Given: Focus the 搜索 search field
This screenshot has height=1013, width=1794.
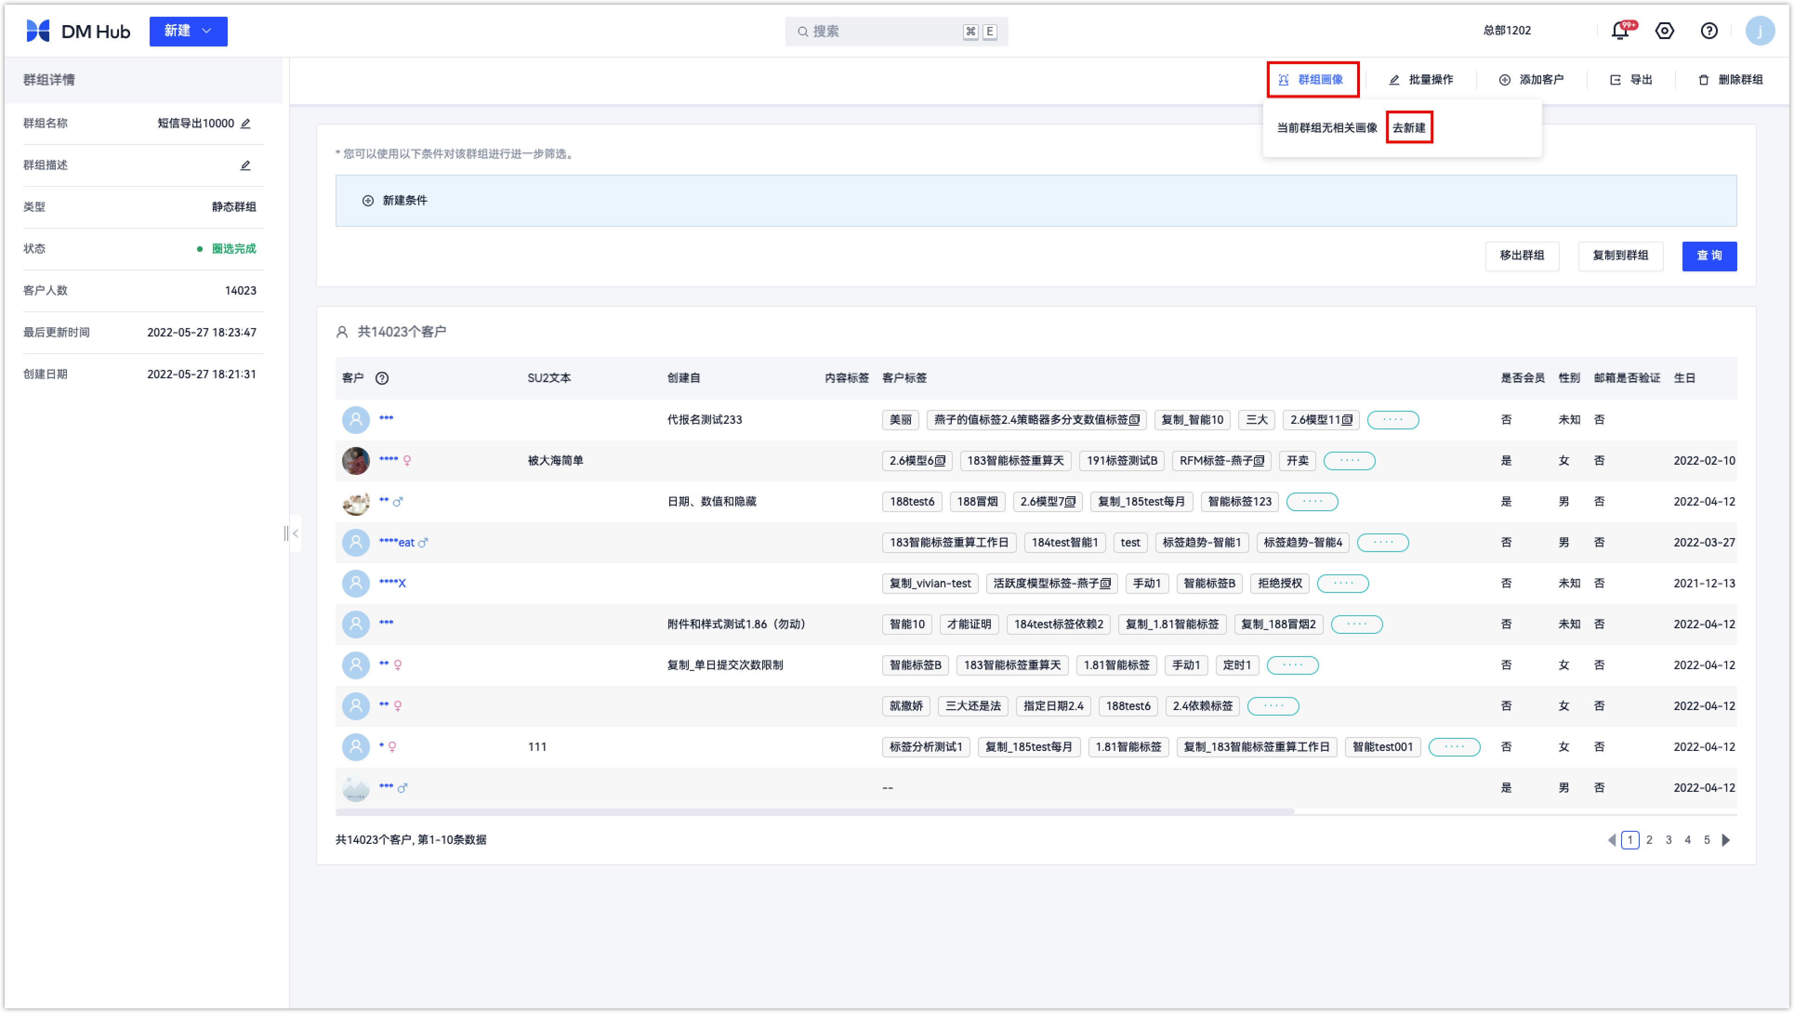Looking at the screenshot, I should pyautogui.click(x=897, y=31).
